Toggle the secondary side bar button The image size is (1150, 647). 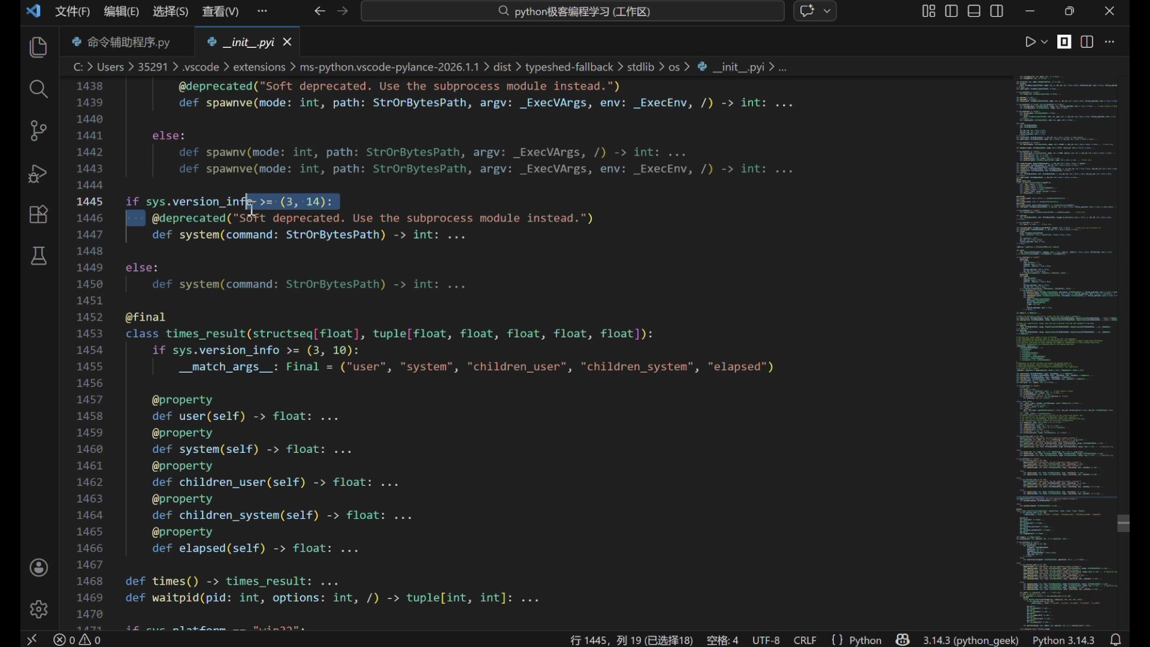[997, 11]
